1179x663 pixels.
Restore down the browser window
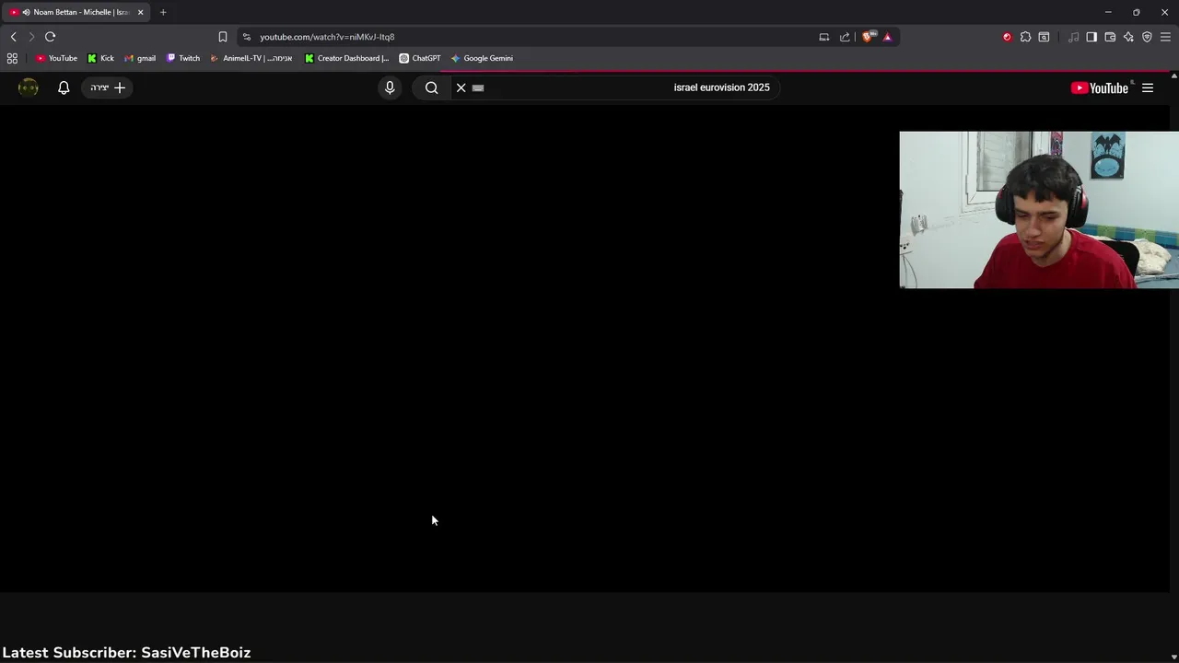click(x=1137, y=12)
